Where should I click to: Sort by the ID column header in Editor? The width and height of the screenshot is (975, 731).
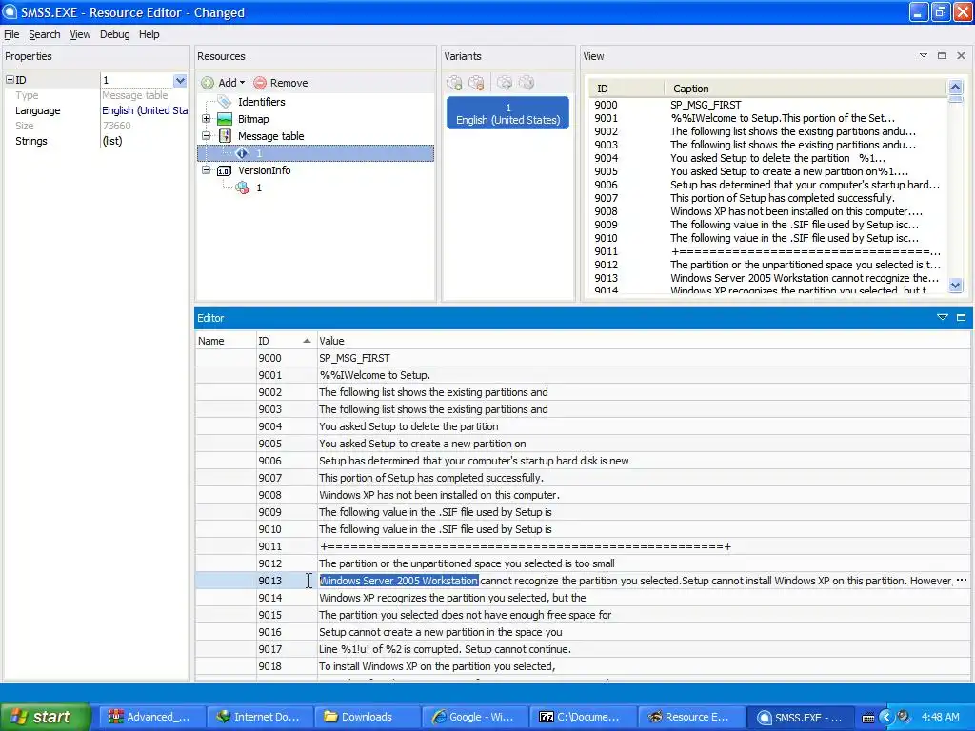tap(285, 341)
